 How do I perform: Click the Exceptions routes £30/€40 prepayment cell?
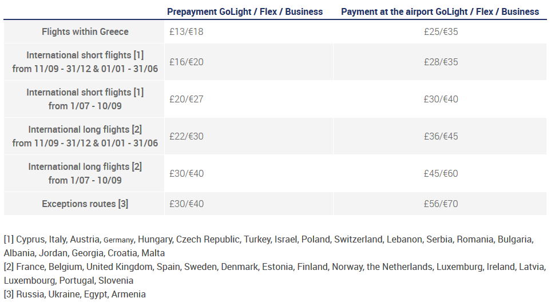point(187,204)
